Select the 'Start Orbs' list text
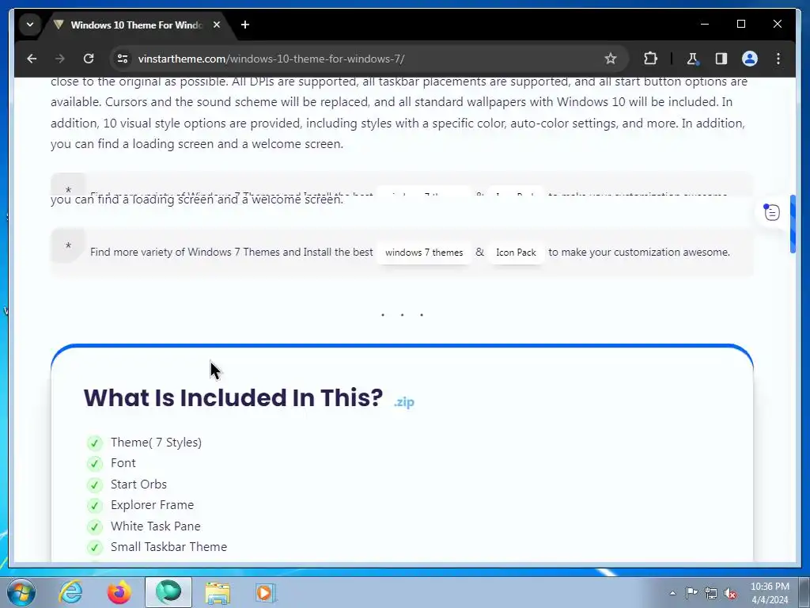Image resolution: width=810 pixels, height=608 pixels. click(x=138, y=484)
